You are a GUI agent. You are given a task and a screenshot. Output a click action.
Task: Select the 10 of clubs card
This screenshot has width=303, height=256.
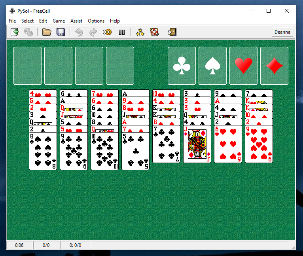[x=104, y=151]
